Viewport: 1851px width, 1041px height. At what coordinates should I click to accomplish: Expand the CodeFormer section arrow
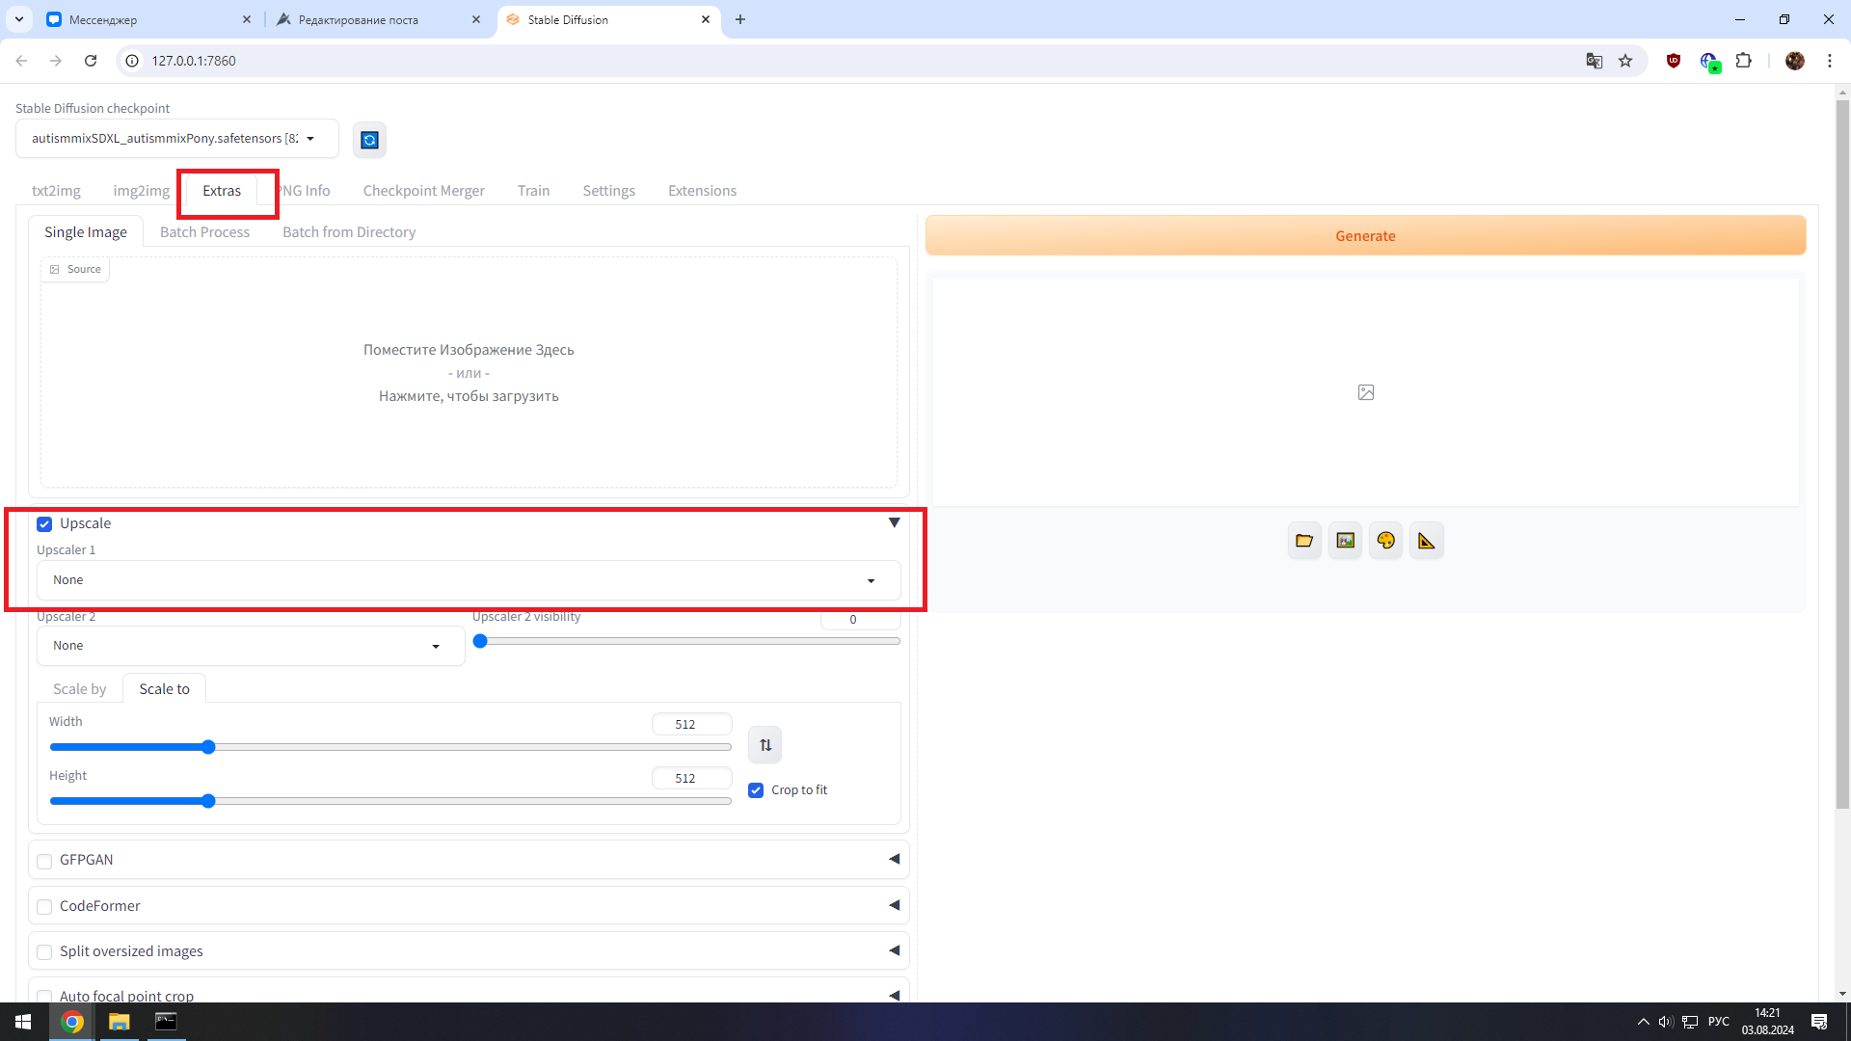click(894, 905)
